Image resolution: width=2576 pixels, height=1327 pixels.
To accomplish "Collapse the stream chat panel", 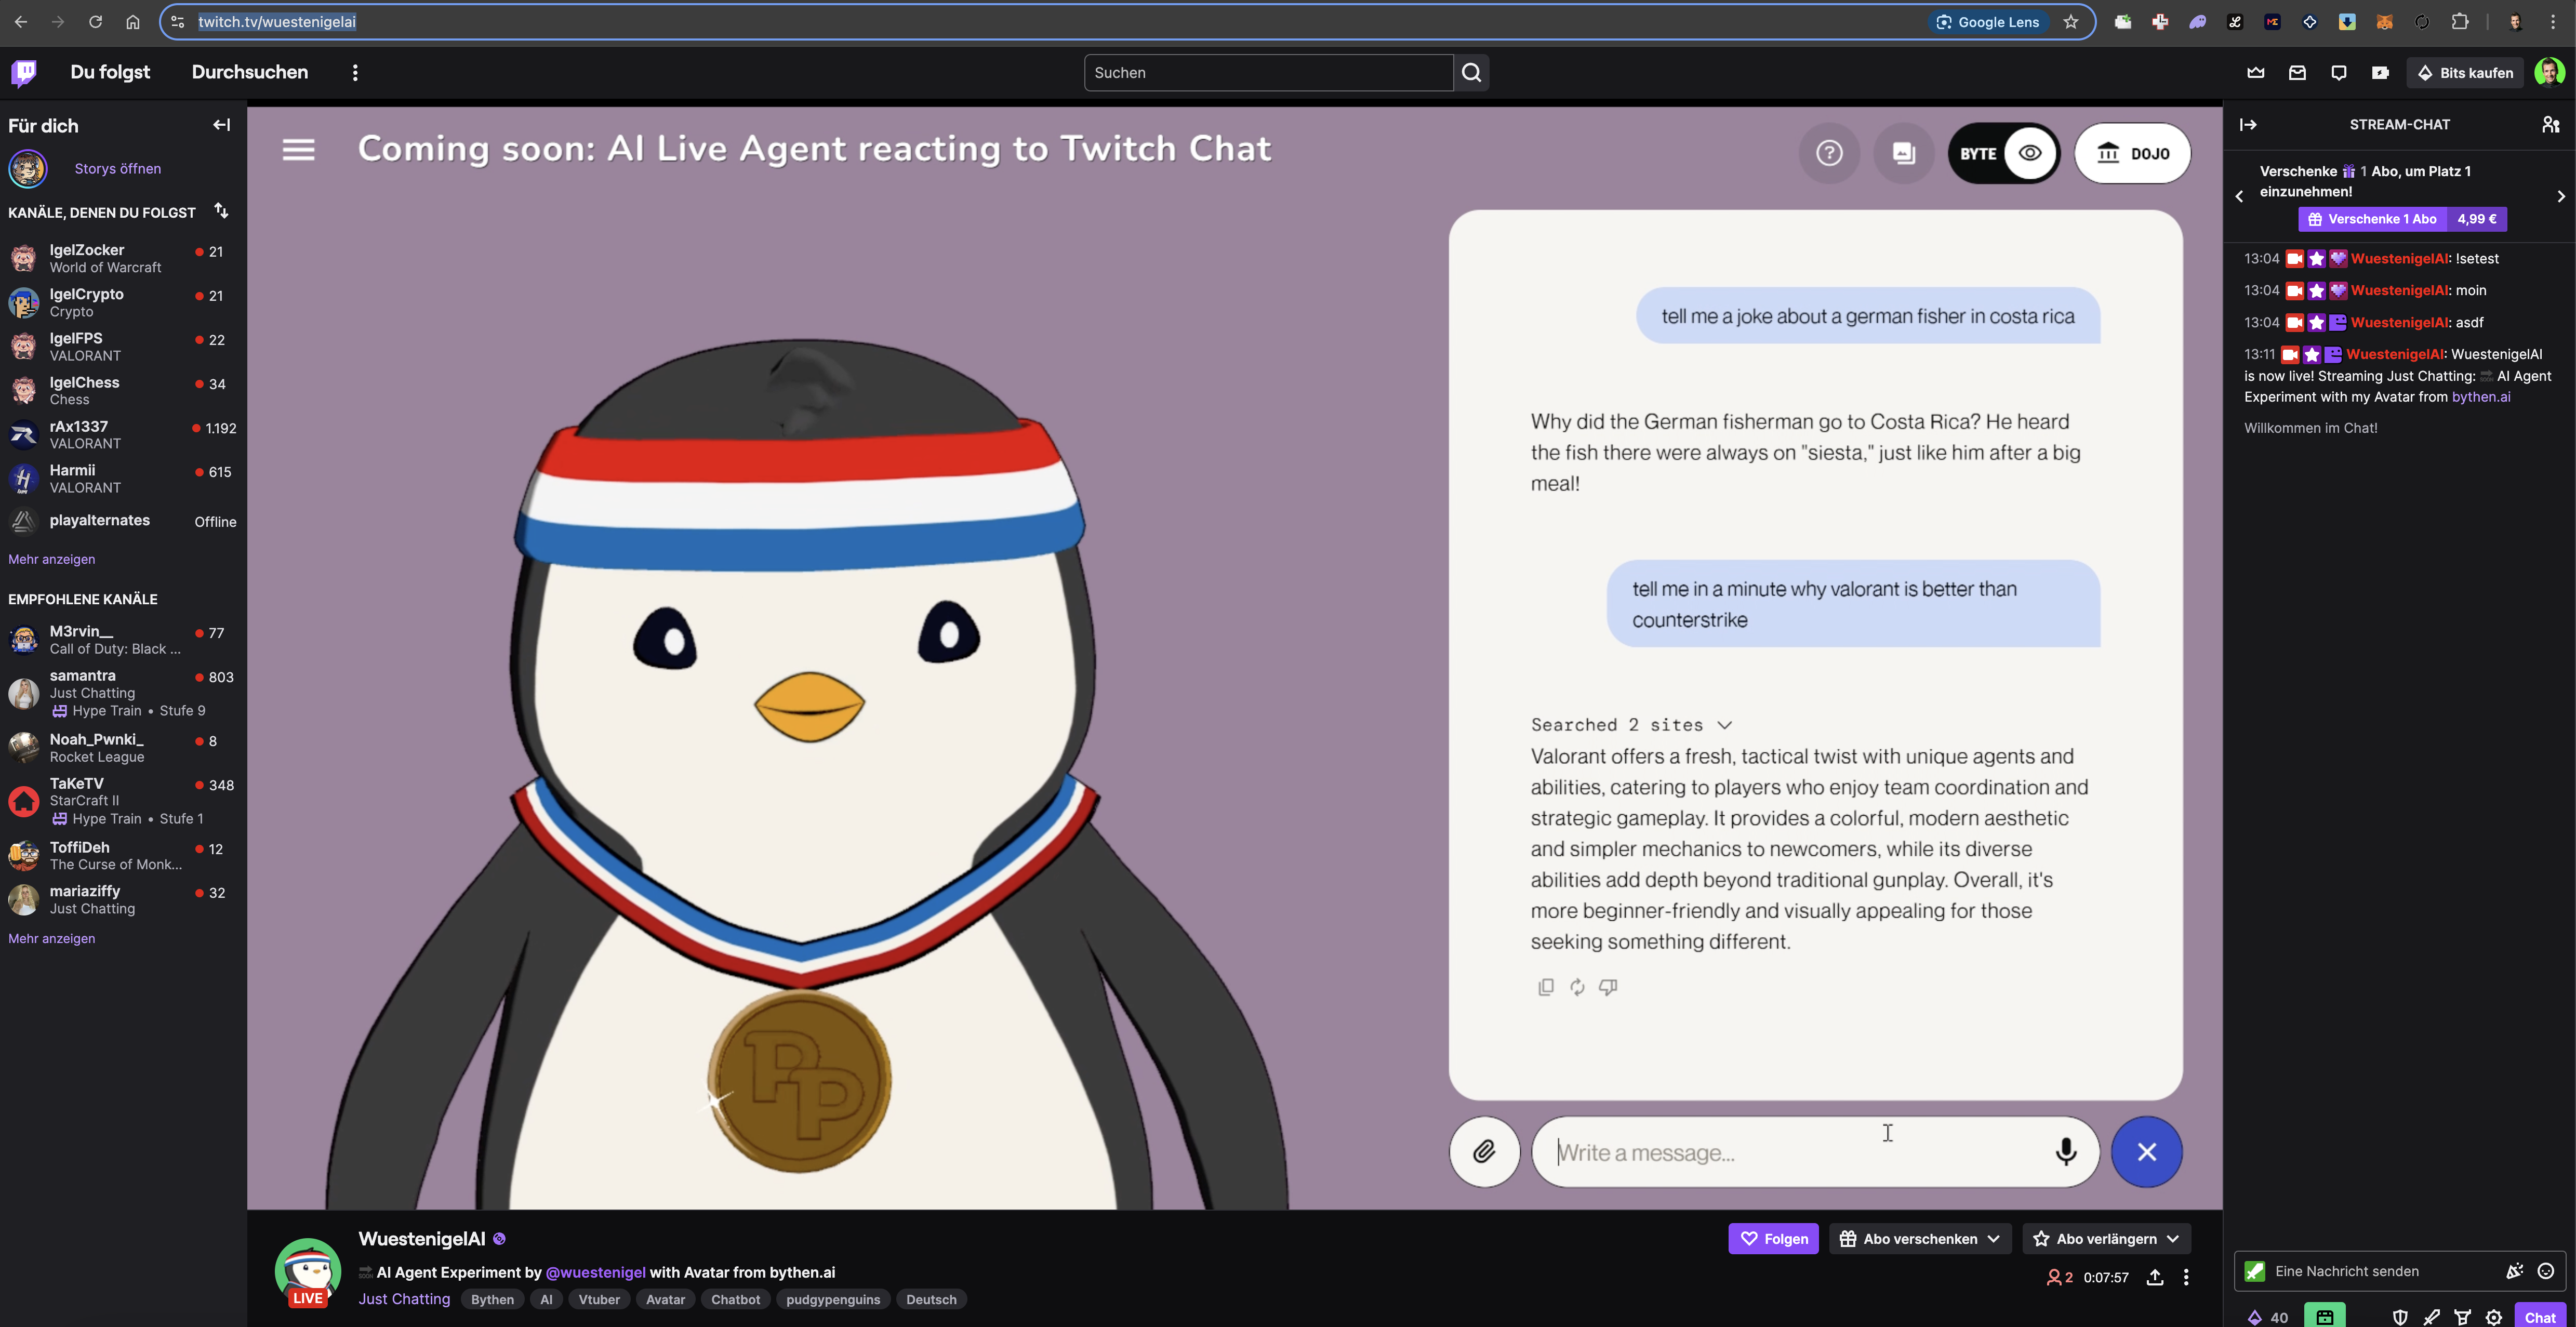I will pyautogui.click(x=2248, y=124).
